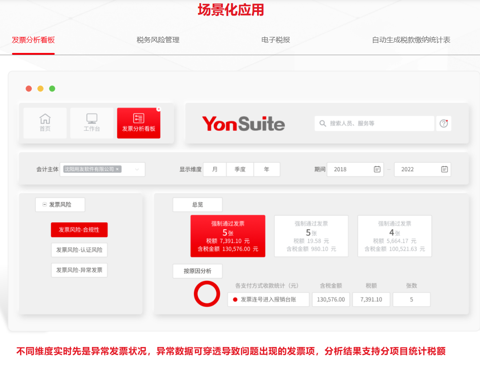Screen dimensions: 480x367
Task: Close the 发票分析看板 tile with its x badge
Action: pos(159,109)
